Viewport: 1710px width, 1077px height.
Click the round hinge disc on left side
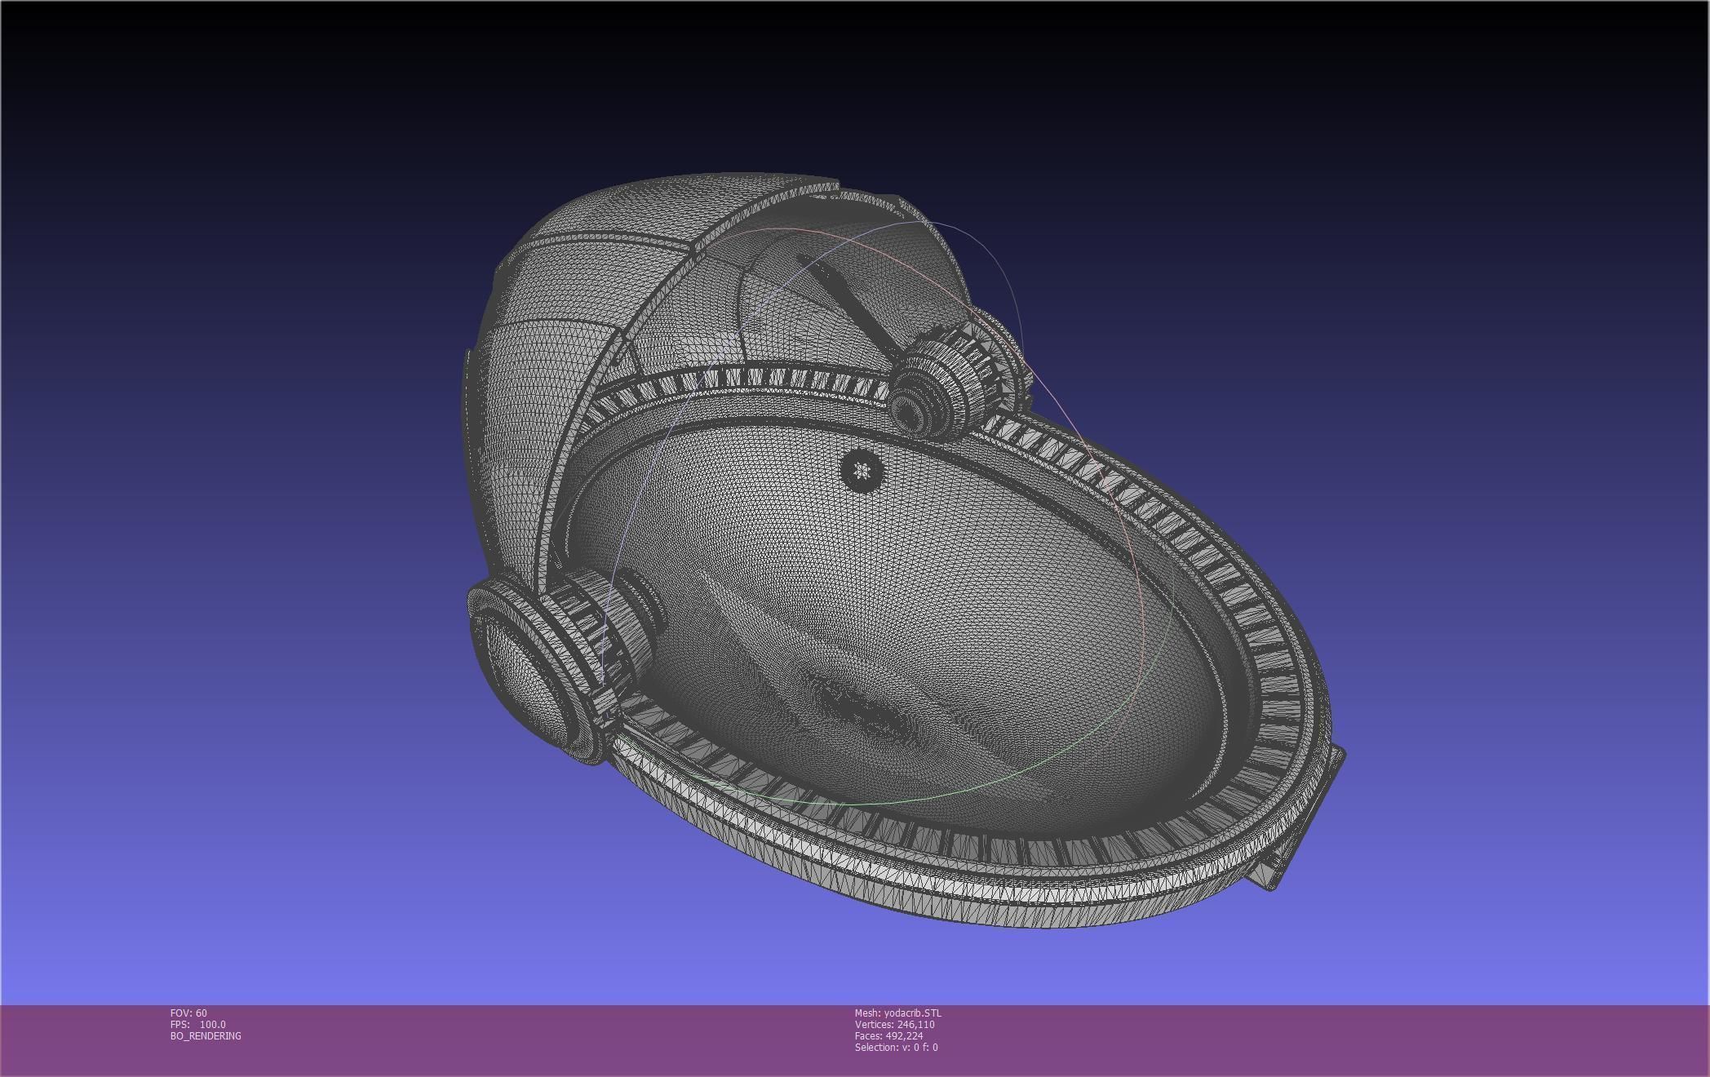coord(522,669)
